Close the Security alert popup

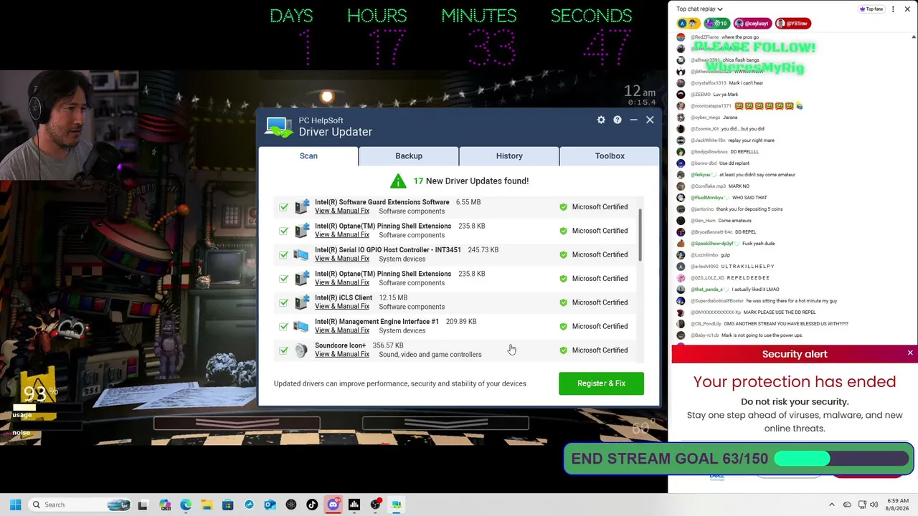[910, 353]
